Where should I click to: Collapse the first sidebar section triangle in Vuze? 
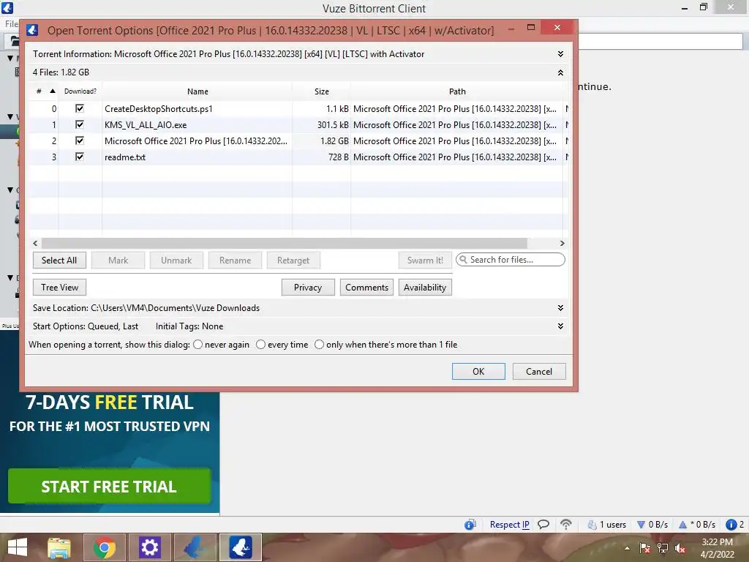coord(10,58)
